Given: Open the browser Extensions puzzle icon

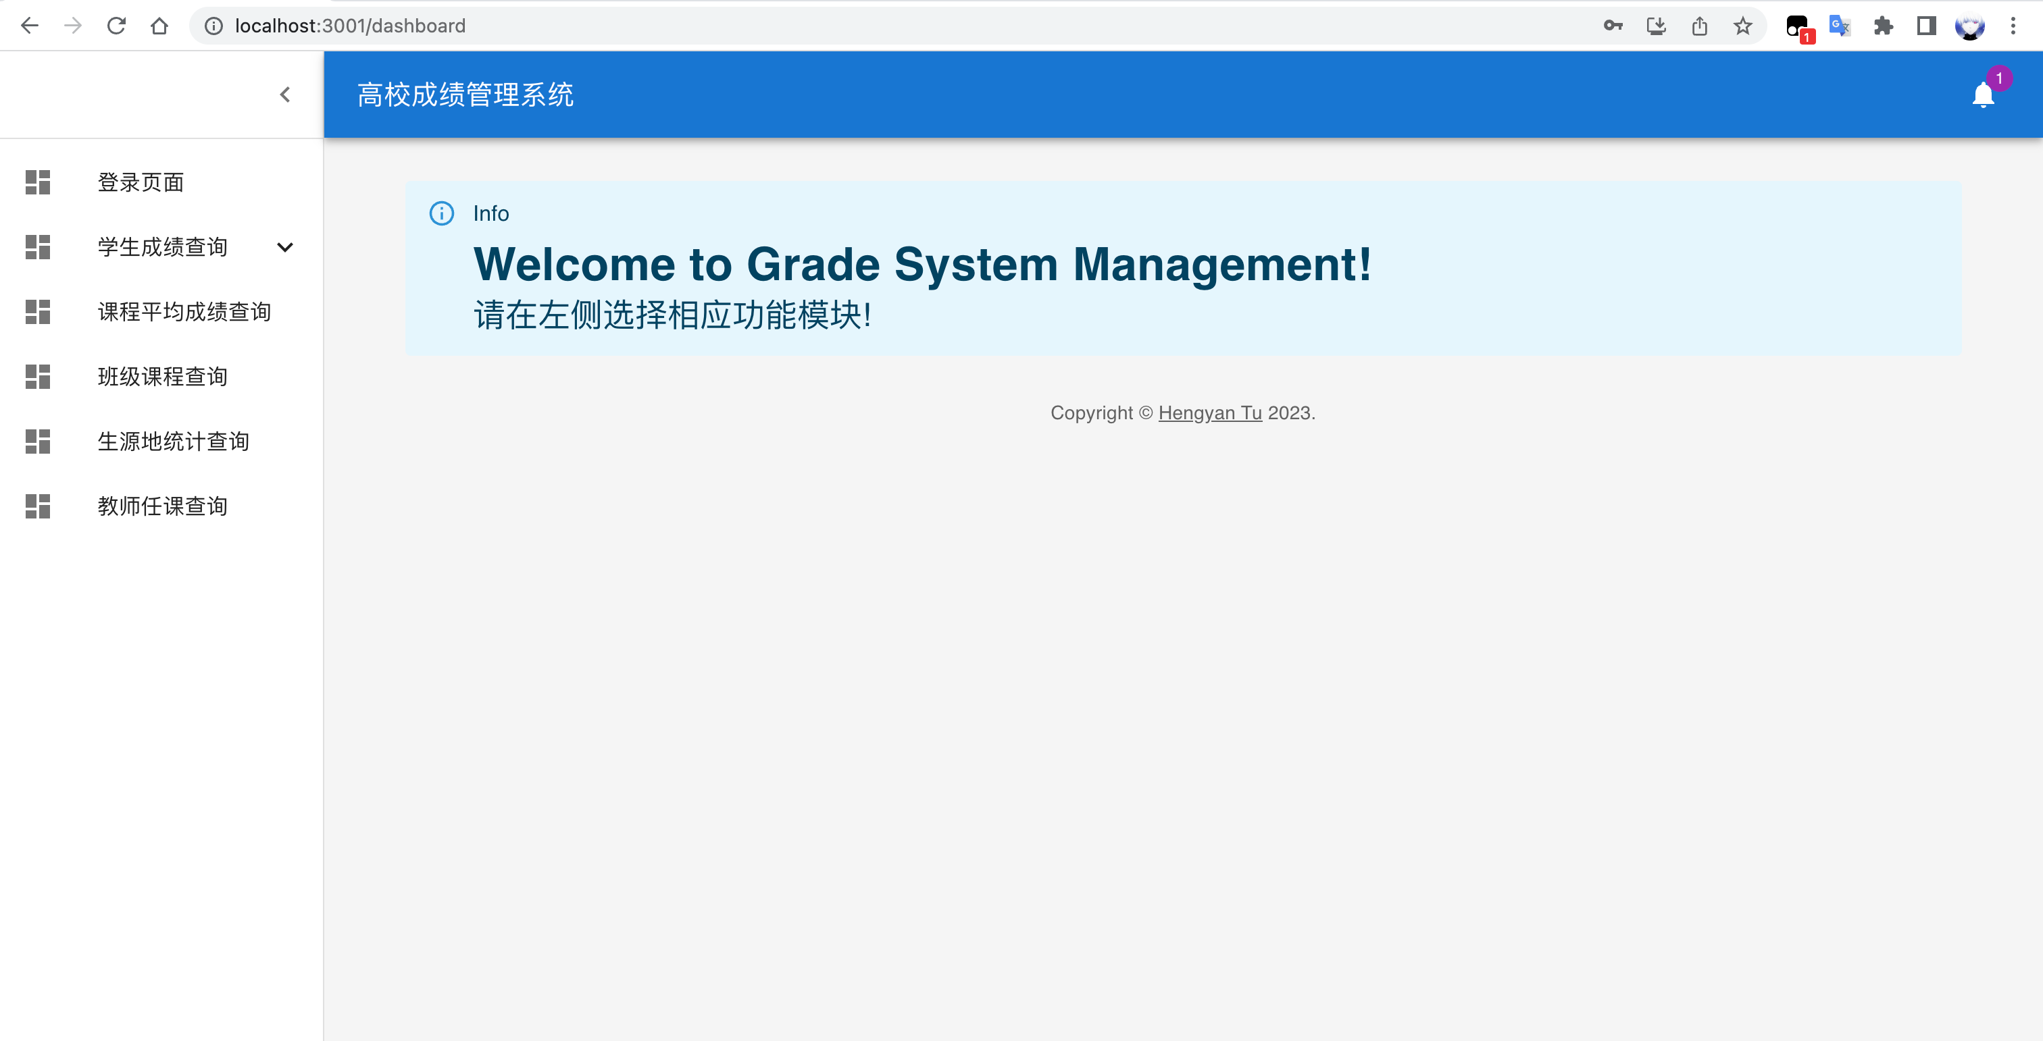Looking at the screenshot, I should (1883, 26).
